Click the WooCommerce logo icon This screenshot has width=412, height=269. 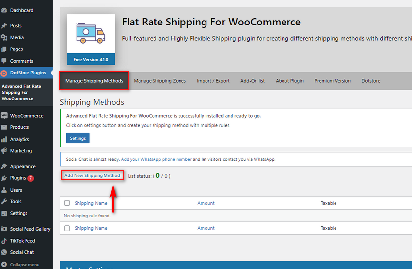[4, 116]
